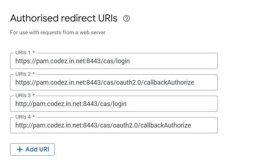Click the plus icon in Add URI

point(20,149)
